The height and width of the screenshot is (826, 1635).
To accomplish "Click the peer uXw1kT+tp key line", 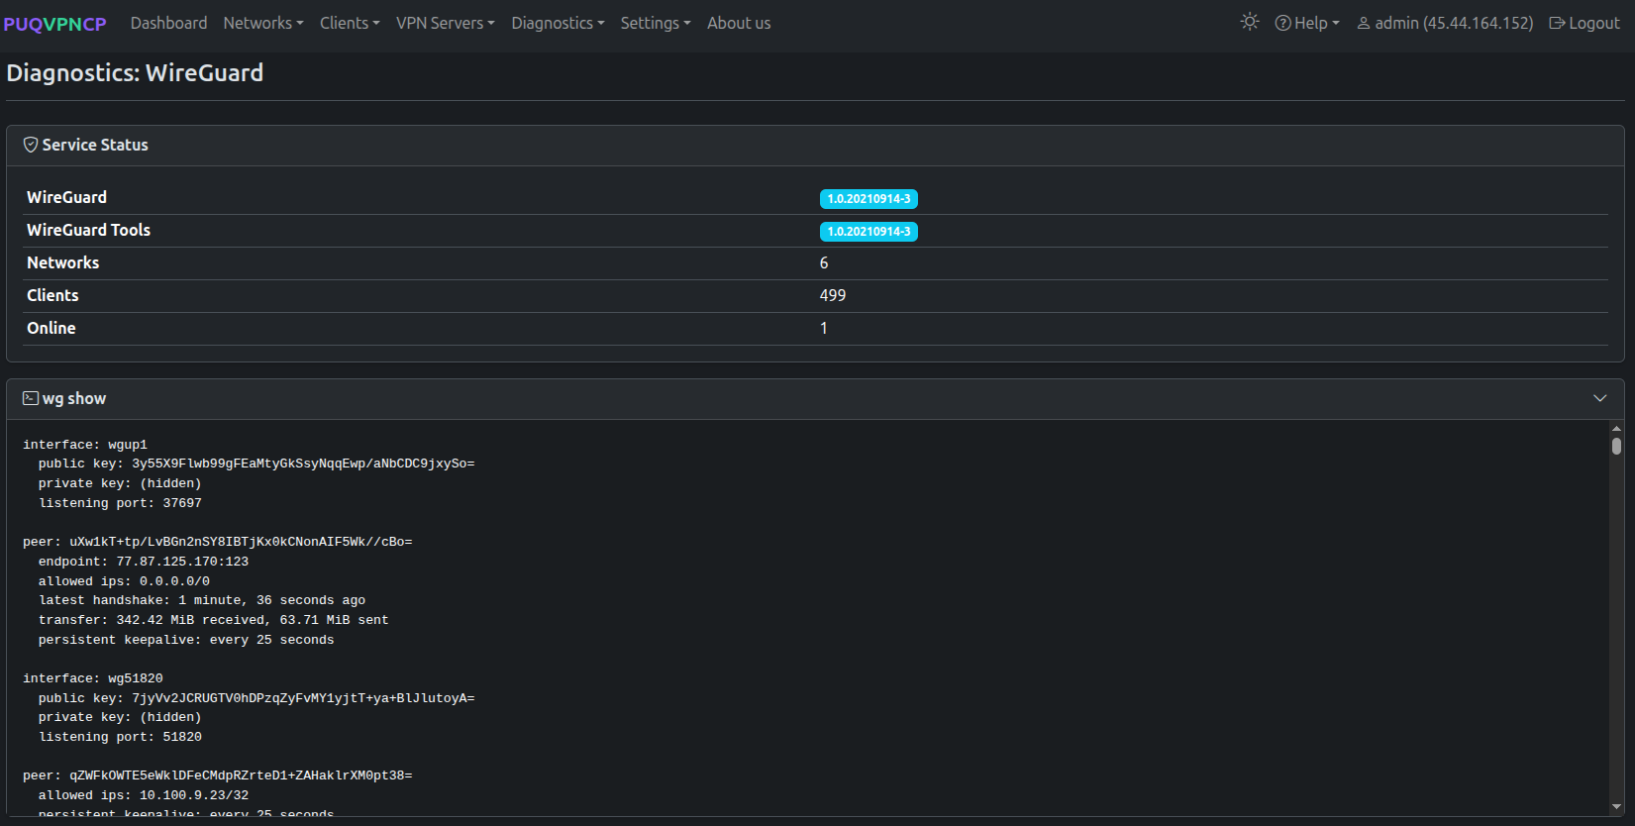I will tap(218, 542).
